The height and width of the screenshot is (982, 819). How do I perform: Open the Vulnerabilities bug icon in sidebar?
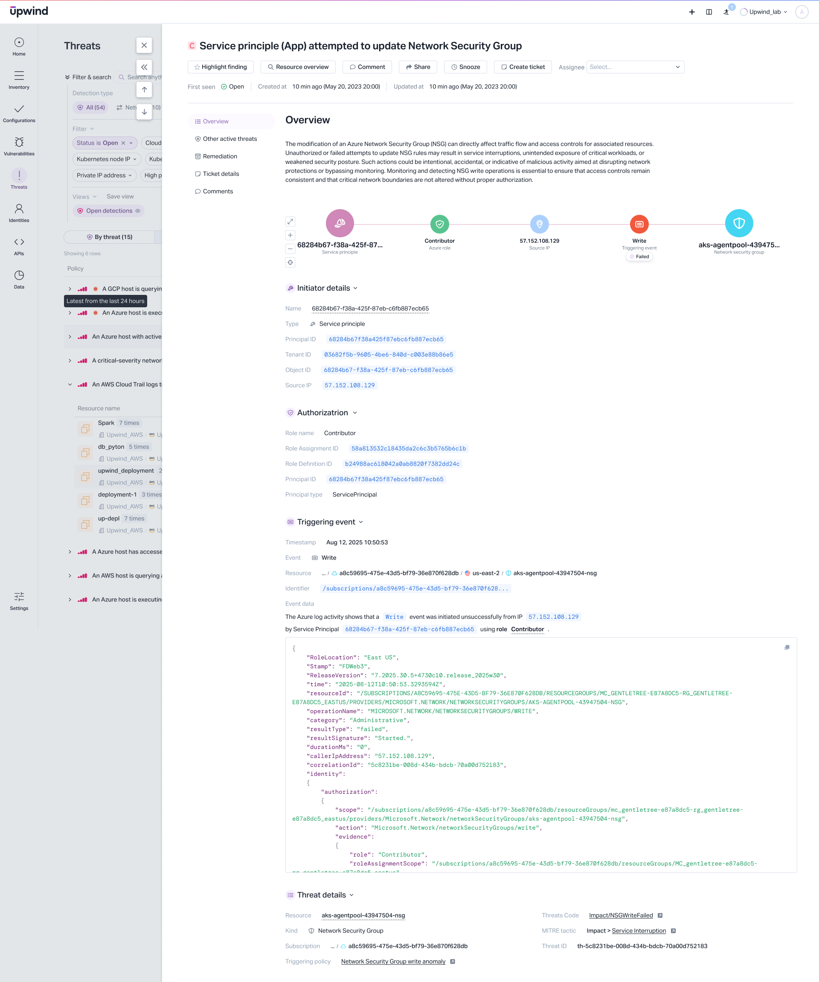tap(19, 142)
